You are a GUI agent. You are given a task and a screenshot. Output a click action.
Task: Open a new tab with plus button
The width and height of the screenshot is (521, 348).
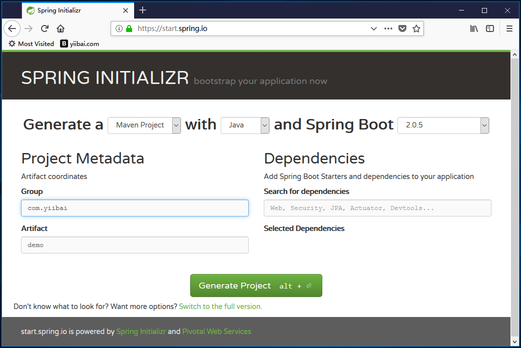pyautogui.click(x=143, y=10)
